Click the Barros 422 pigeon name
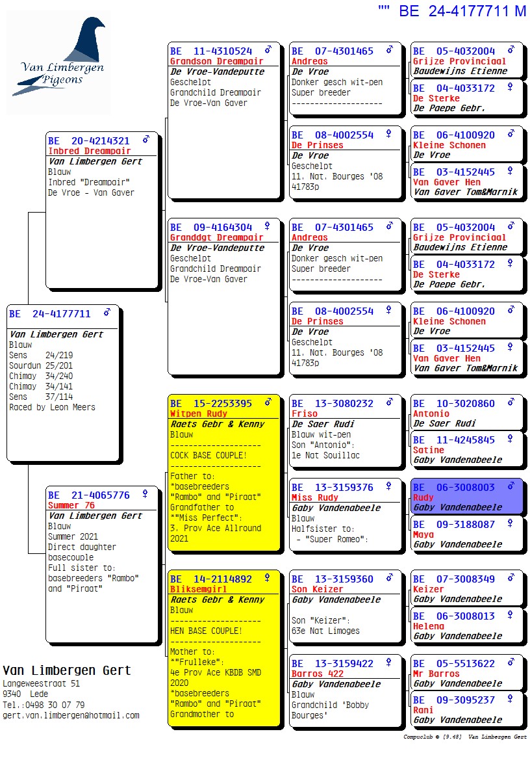This screenshot has width=530, height=762. [318, 674]
